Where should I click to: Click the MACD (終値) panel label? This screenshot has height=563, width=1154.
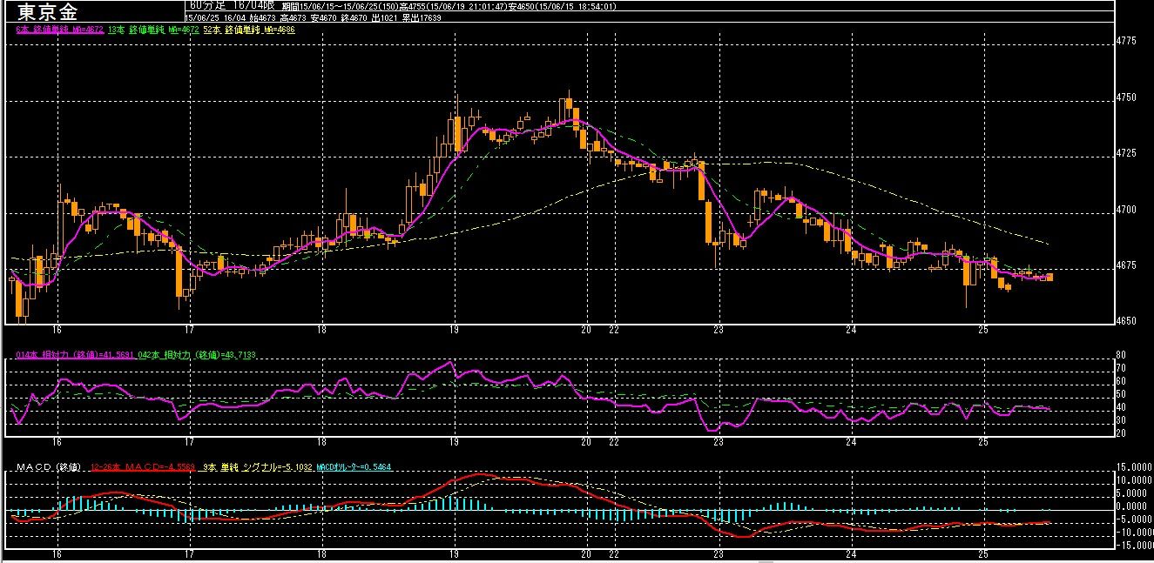coord(49,467)
